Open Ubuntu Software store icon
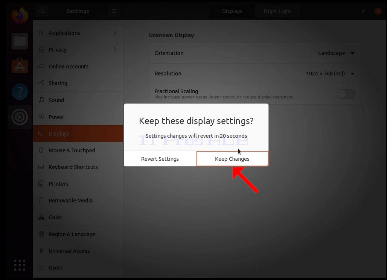This screenshot has height=280, width=387. coord(20,66)
